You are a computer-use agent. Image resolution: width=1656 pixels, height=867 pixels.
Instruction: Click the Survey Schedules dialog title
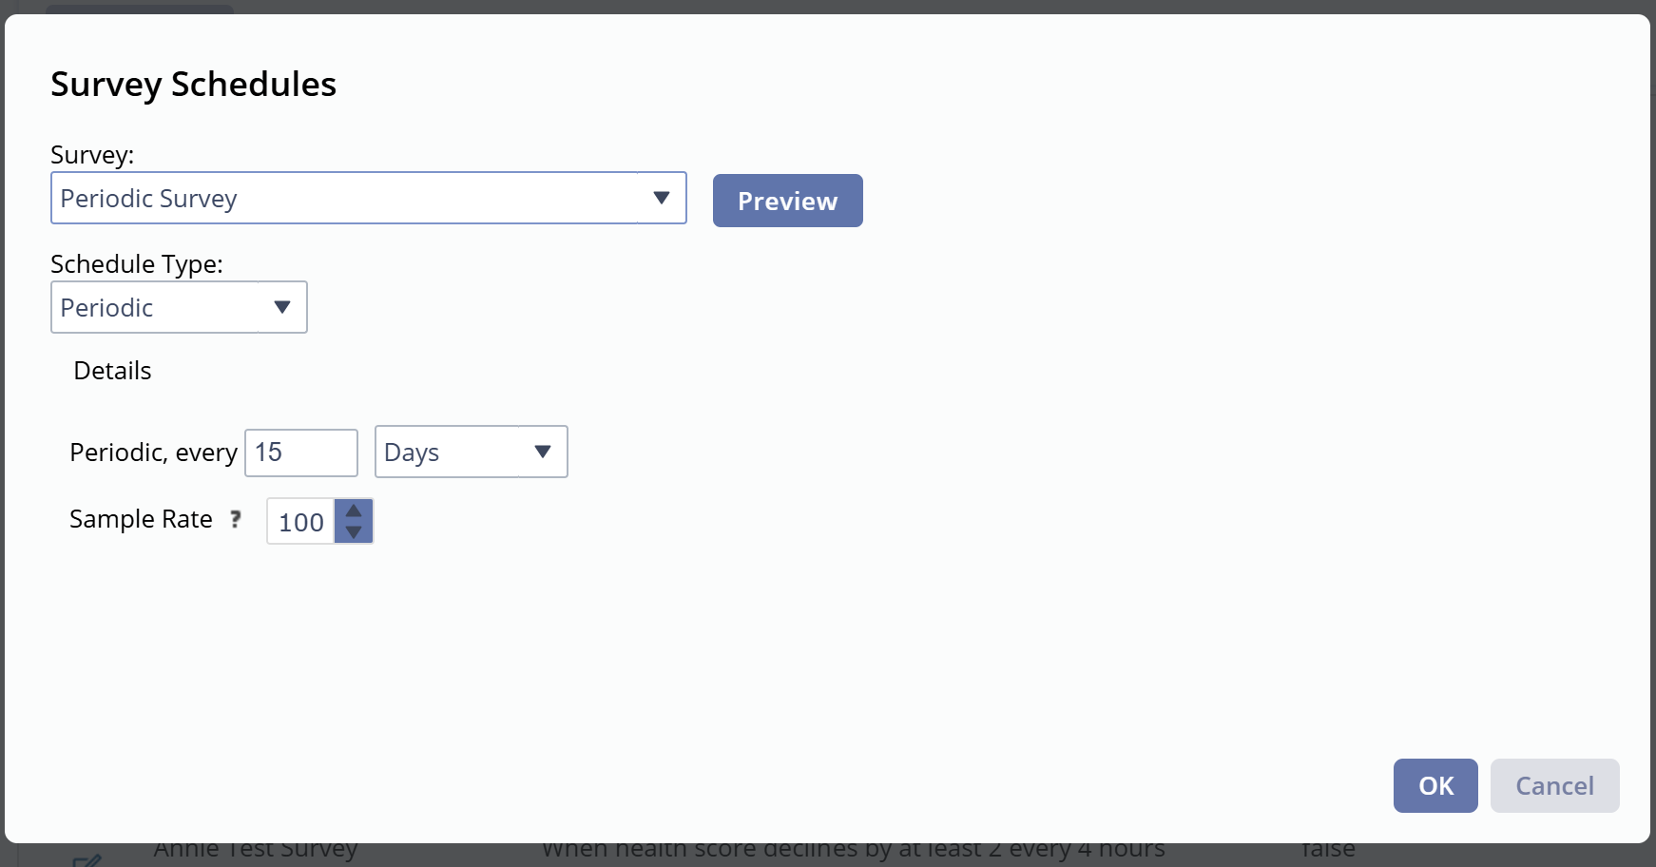[x=193, y=85]
